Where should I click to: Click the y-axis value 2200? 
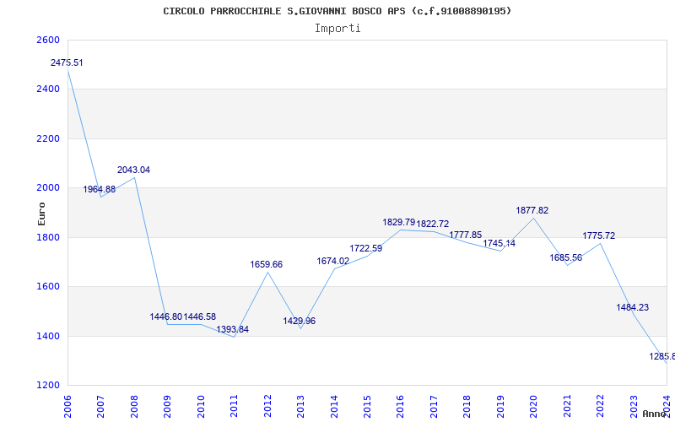[46, 138]
